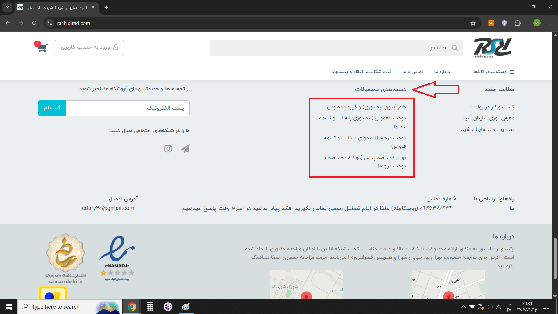
Task: Open the tab search dropdown arrow
Action: pos(8,7)
